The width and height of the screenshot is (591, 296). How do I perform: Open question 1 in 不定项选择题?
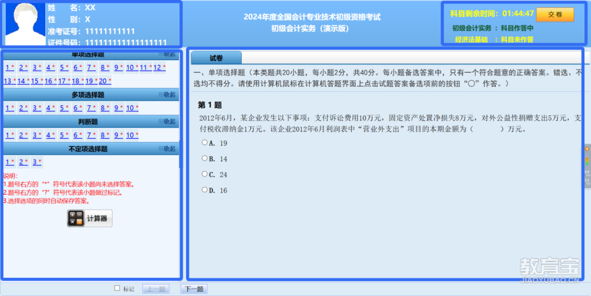(10, 162)
